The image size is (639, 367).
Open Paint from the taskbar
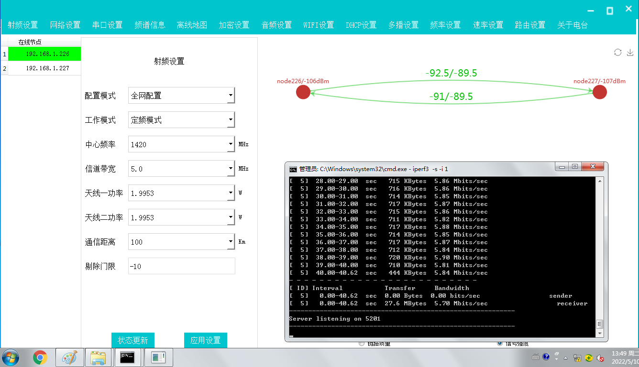(x=70, y=357)
